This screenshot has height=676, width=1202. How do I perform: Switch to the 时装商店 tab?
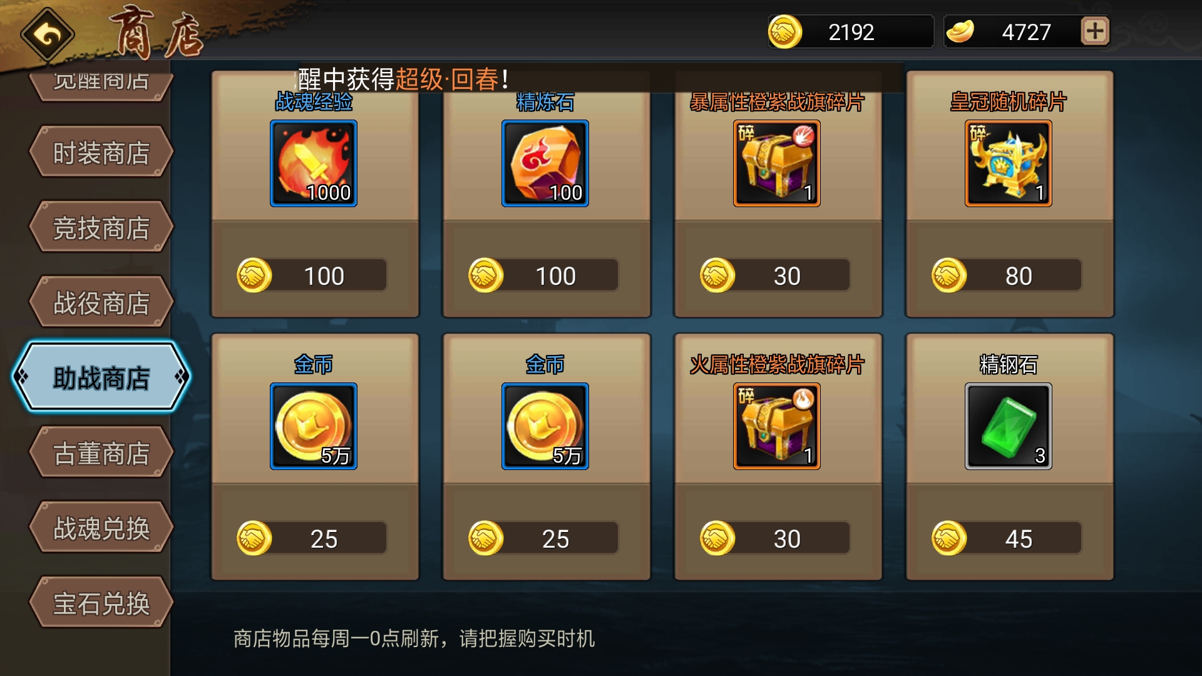101,152
